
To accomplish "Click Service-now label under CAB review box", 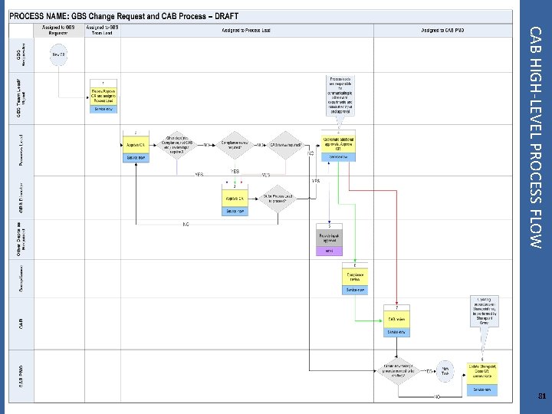I will click(397, 332).
